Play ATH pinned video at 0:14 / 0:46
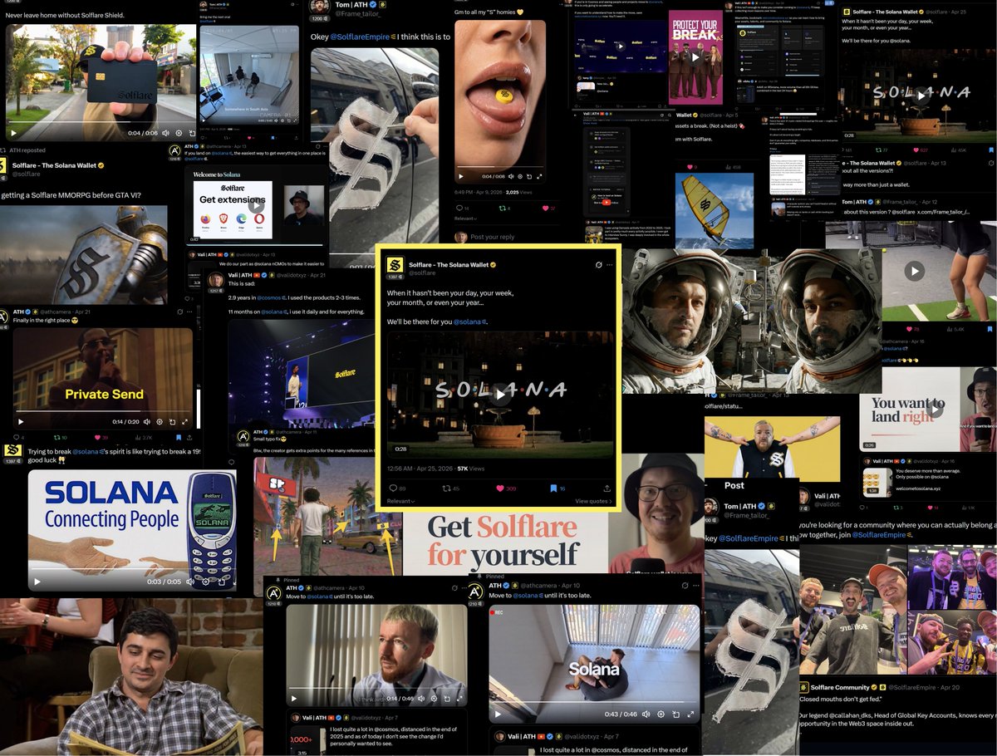Screen dimensions: 997x756 [x=294, y=699]
